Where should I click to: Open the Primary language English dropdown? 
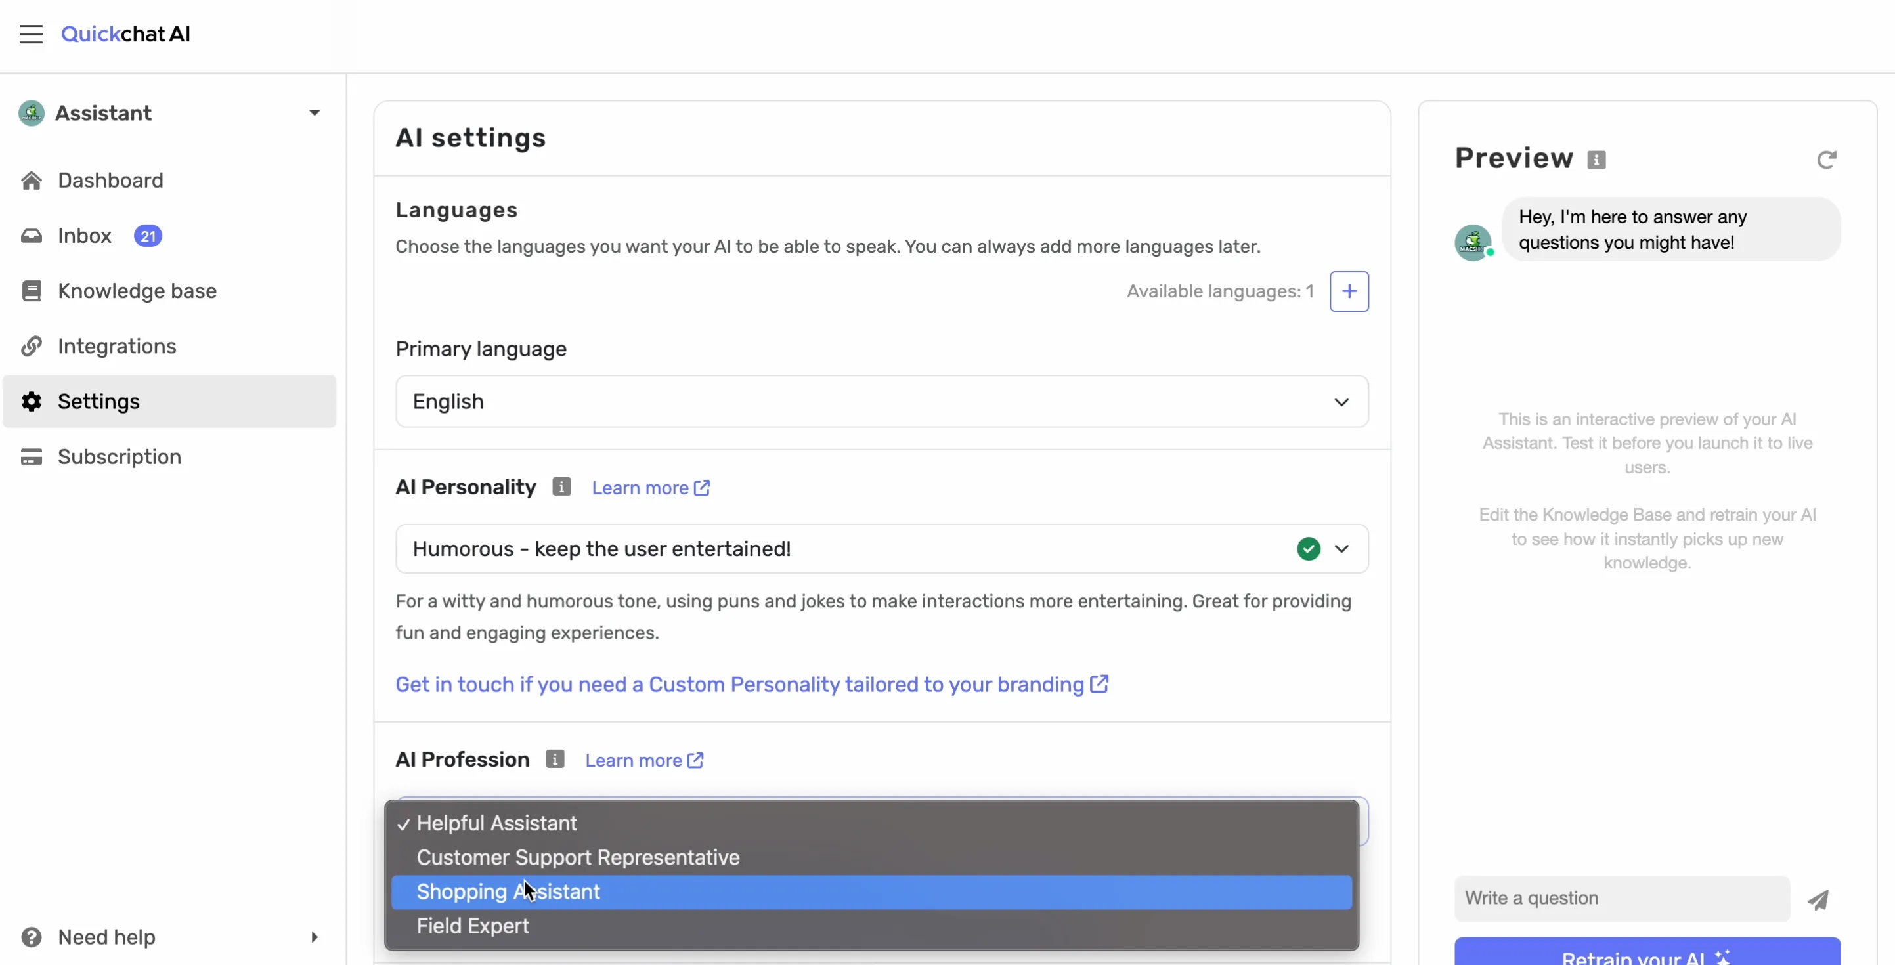[882, 402]
